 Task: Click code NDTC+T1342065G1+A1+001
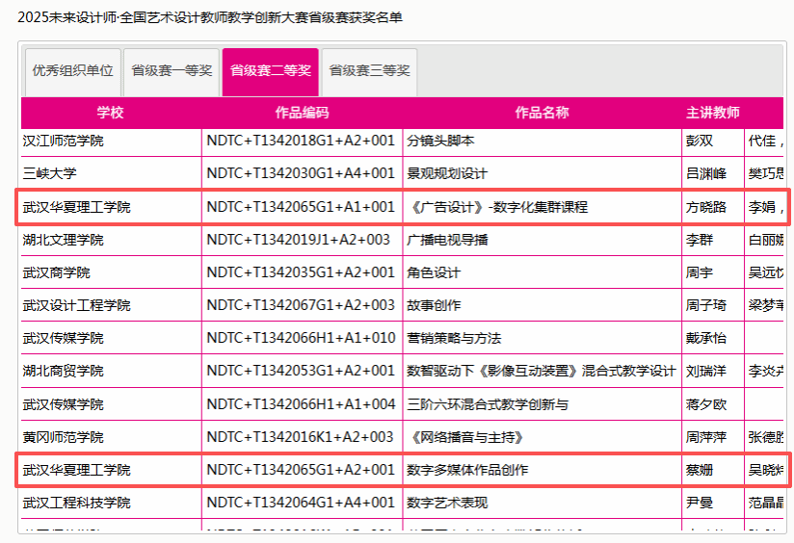(x=301, y=207)
